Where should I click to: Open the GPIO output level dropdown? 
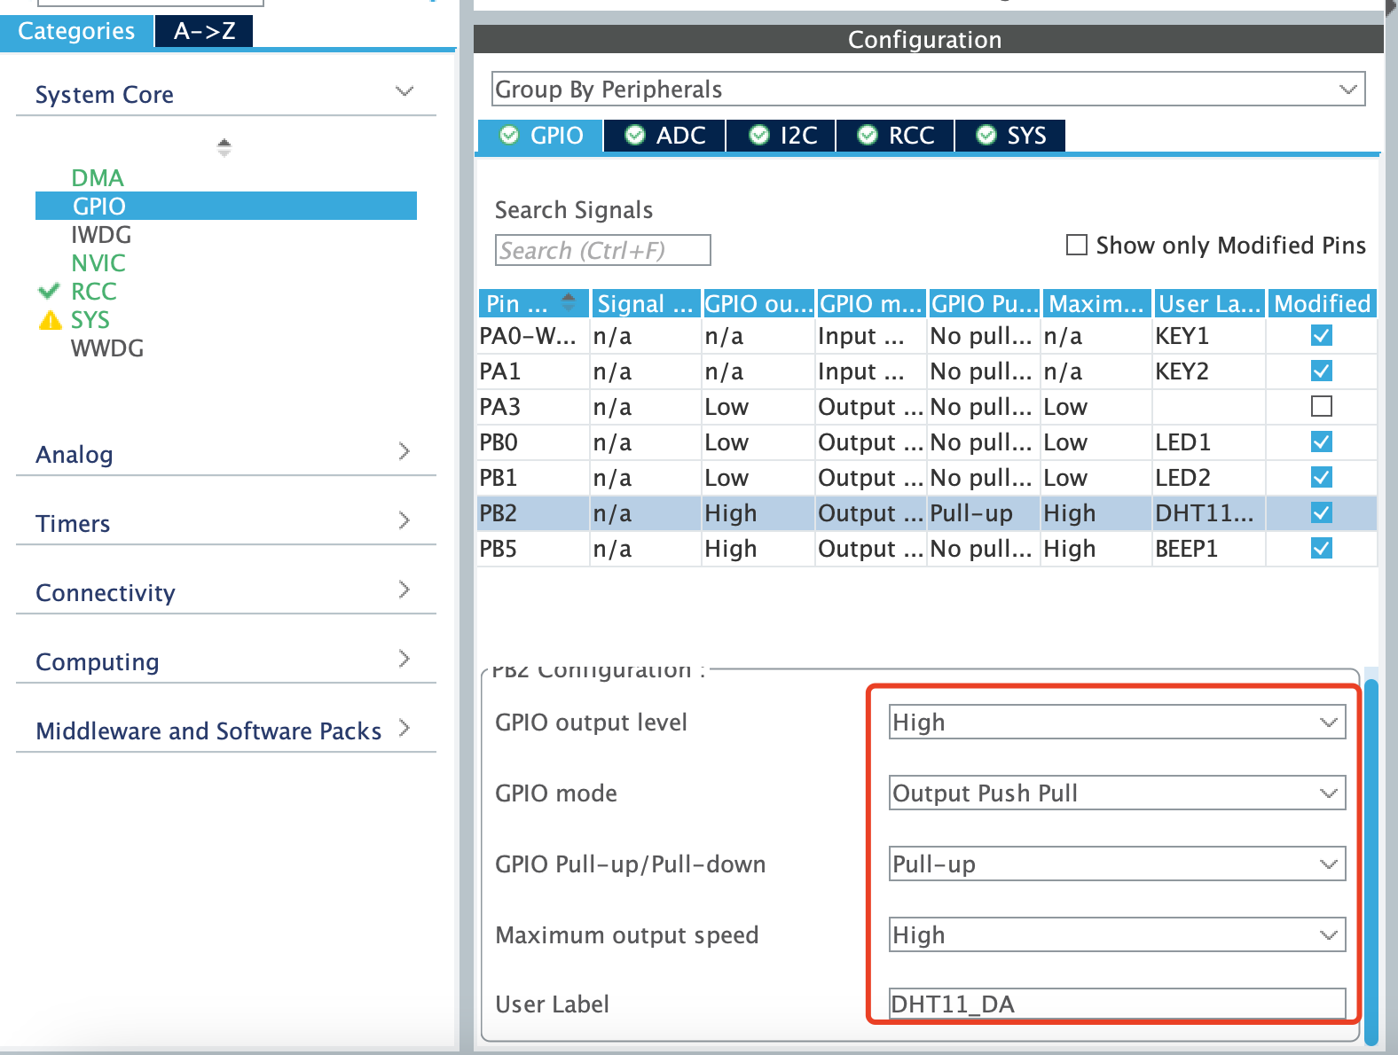1117,722
